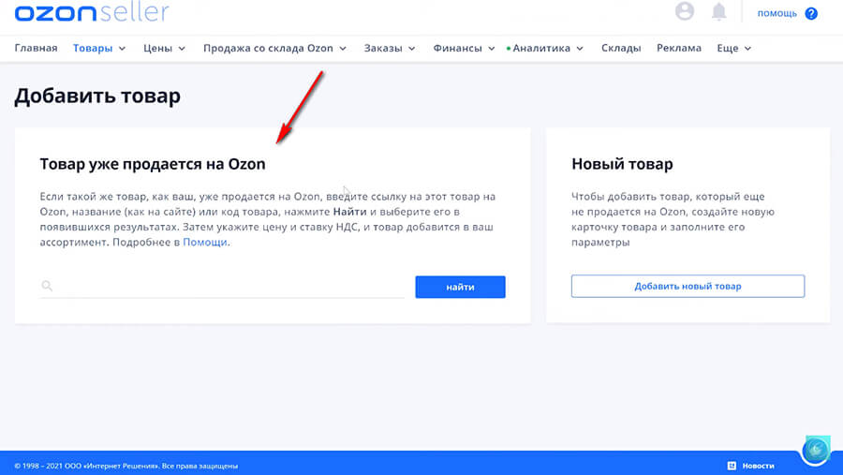Image resolution: width=843 pixels, height=475 pixels.
Task: Click the help question mark icon
Action: [811, 13]
